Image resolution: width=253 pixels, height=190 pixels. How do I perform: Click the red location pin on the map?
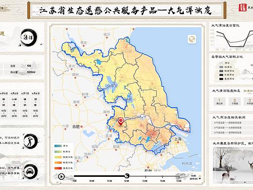(x=121, y=122)
